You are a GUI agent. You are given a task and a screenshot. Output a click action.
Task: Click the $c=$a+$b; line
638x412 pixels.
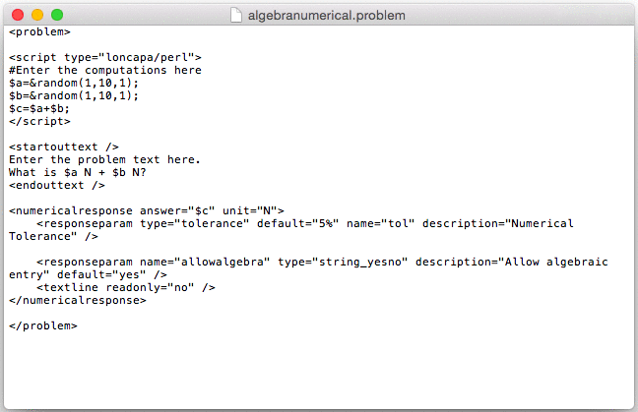(39, 109)
